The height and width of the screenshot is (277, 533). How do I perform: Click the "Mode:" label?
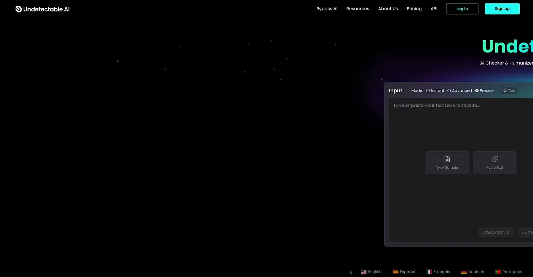pyautogui.click(x=417, y=91)
